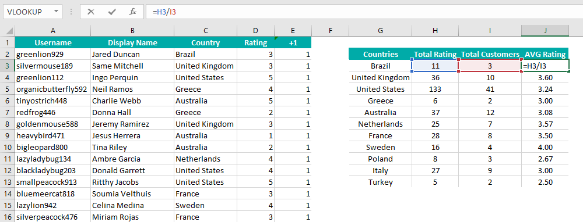This screenshot has width=583, height=222.
Task: Select username cell lazyladybug134
Action: tap(53, 159)
